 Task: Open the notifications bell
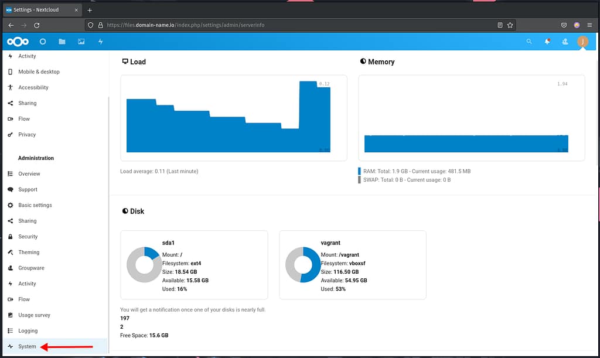coord(547,42)
